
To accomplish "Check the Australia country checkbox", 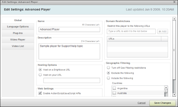I will click(x=114, y=93).
